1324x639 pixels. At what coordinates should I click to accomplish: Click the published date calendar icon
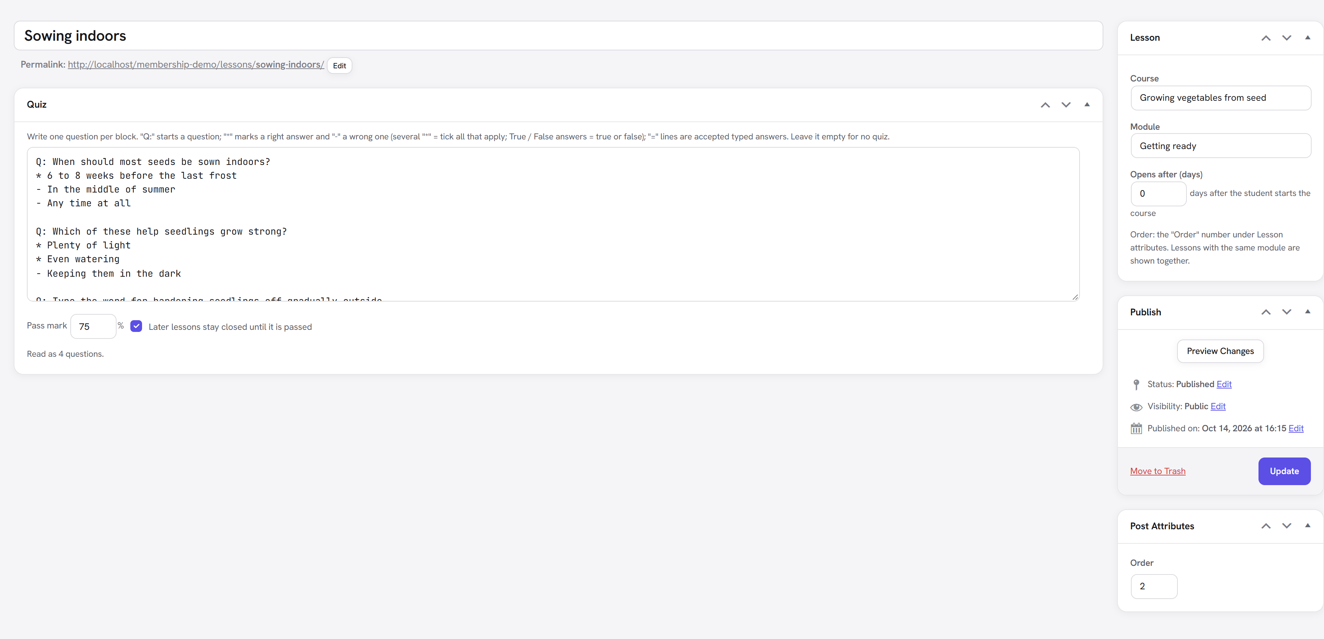click(x=1136, y=429)
